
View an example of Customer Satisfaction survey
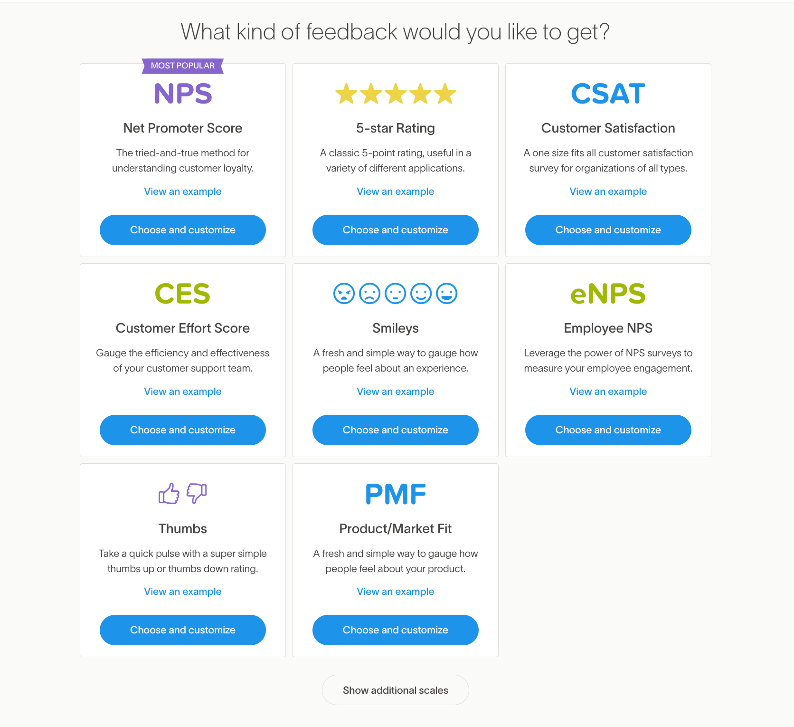click(608, 191)
